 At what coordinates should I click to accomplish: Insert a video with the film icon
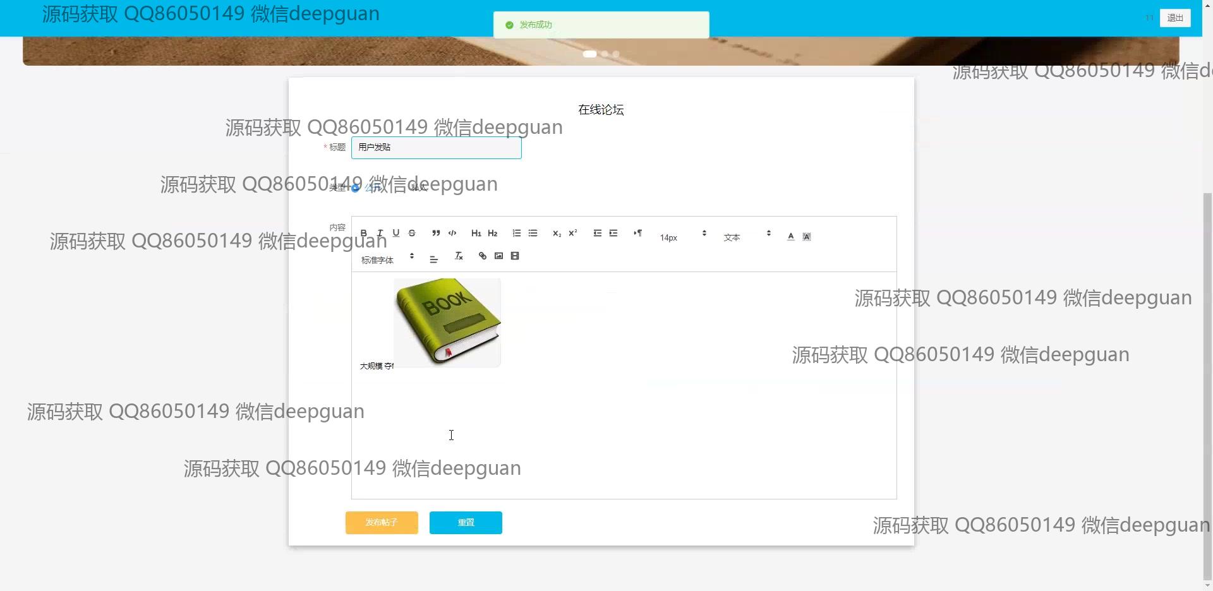(515, 256)
